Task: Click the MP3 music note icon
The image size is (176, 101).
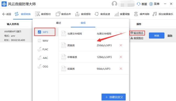Action: click(x=39, y=32)
